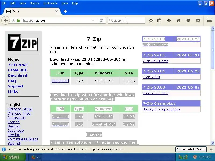Screen dimensions: 215x161
Task: Show site information via the info icon
Action: (13, 21)
